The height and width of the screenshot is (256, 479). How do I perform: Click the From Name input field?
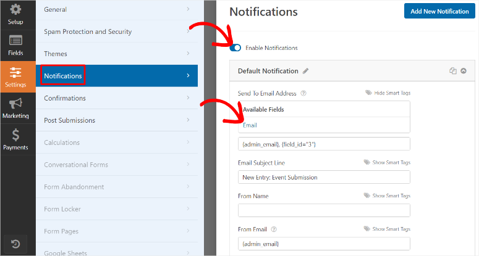pos(324,210)
